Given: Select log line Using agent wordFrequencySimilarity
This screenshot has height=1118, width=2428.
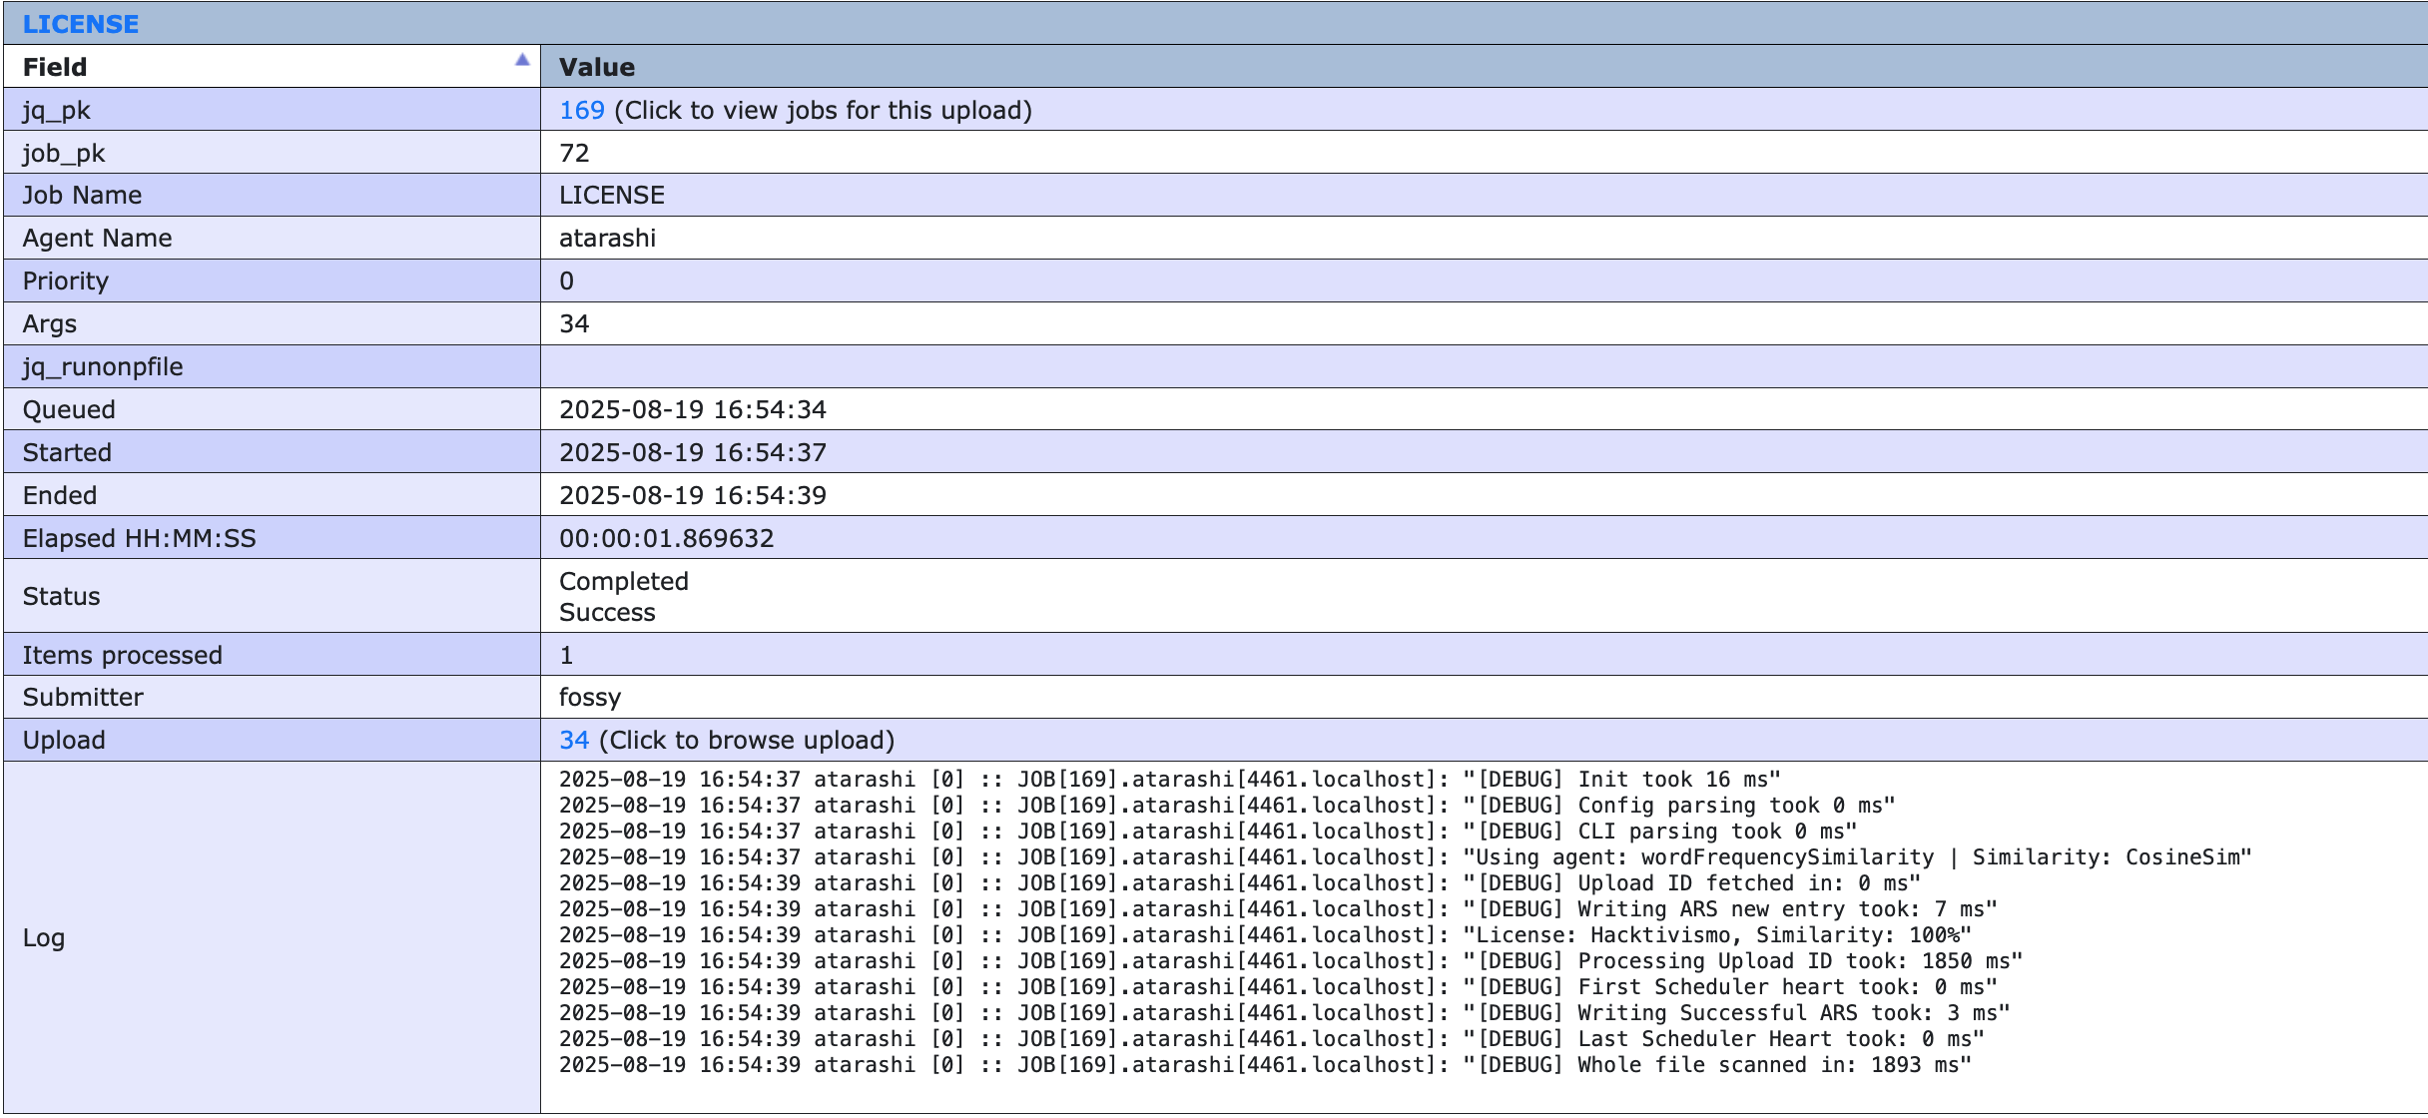Looking at the screenshot, I should pyautogui.click(x=1406, y=856).
